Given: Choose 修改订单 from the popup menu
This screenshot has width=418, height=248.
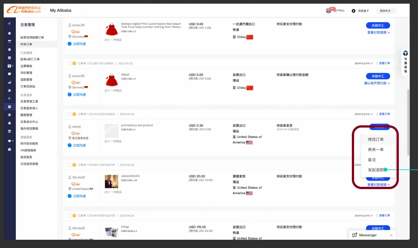Looking at the screenshot, I should tap(376, 140).
